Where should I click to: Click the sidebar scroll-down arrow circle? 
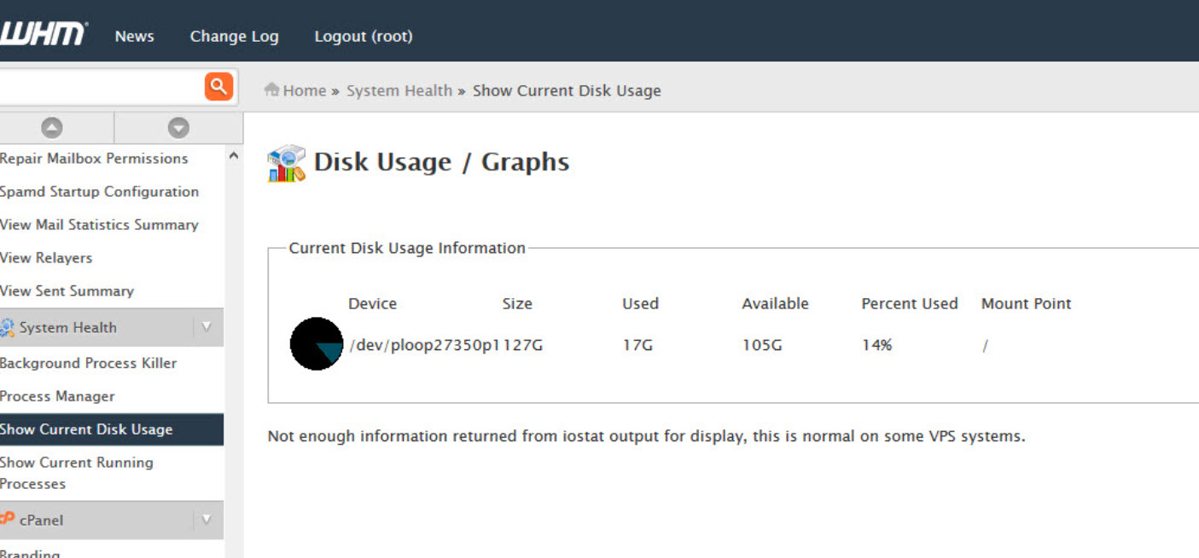178,128
